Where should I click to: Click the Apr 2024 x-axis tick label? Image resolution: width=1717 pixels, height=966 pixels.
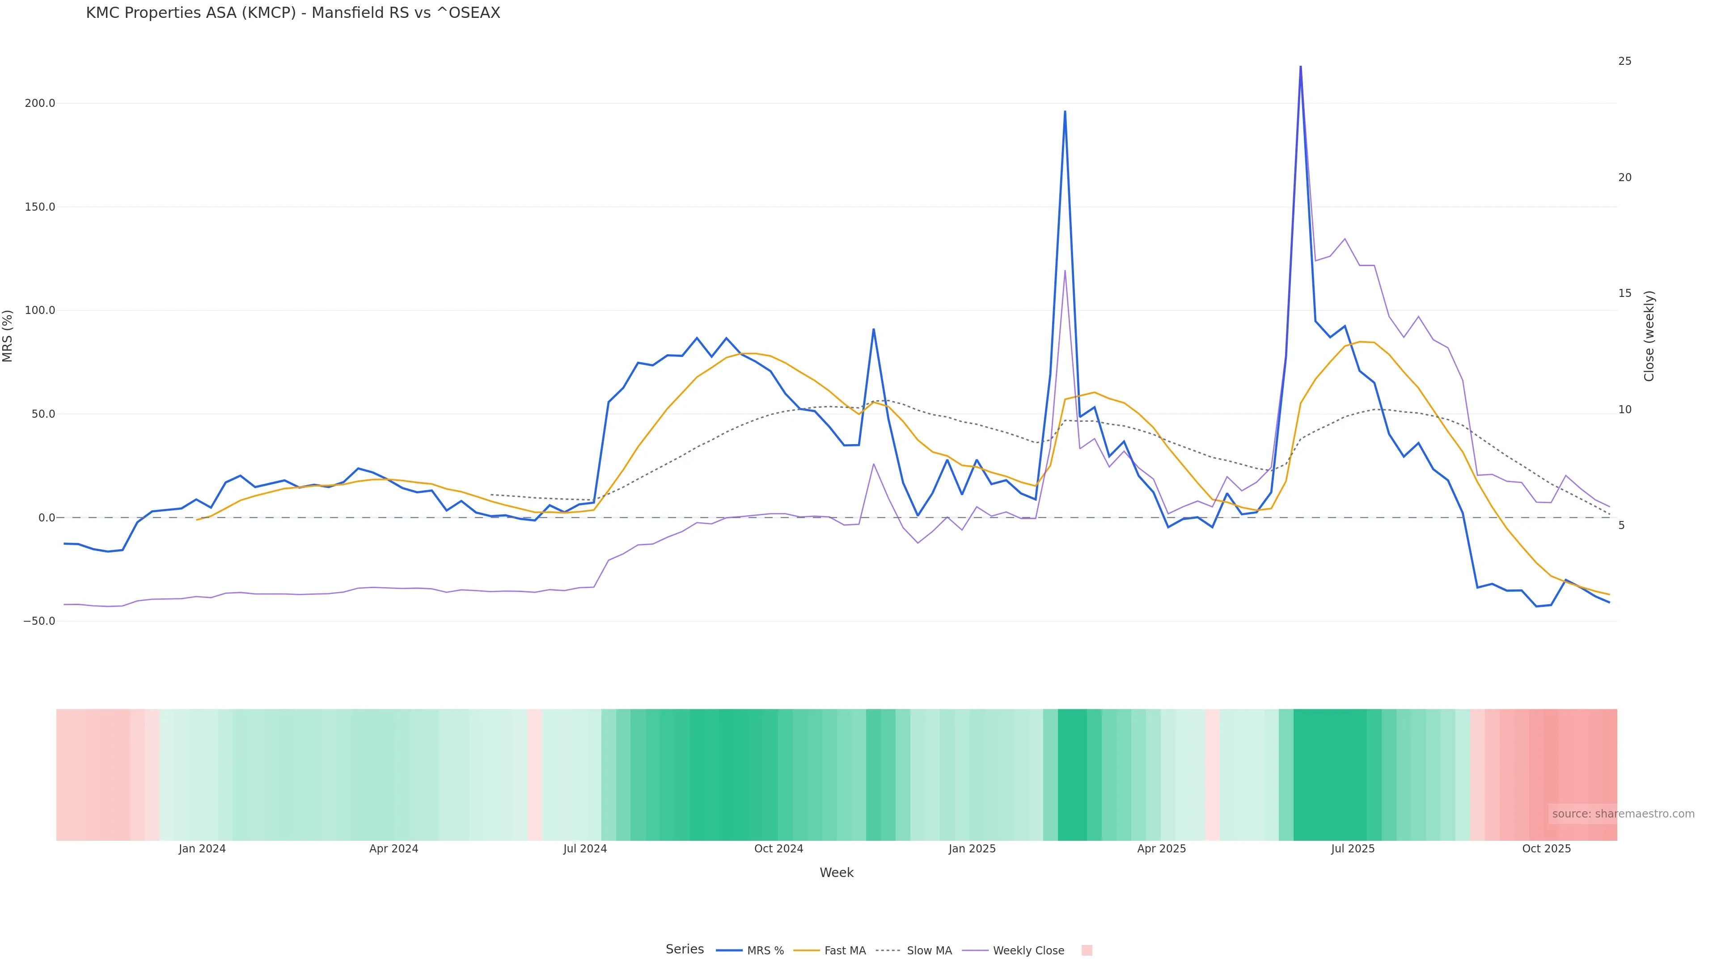pos(393,849)
